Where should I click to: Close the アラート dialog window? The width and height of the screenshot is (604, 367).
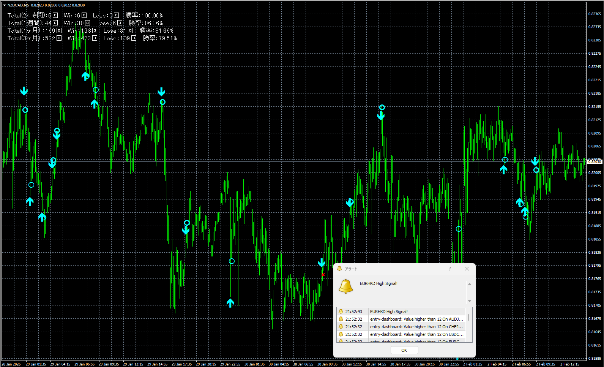[467, 269]
